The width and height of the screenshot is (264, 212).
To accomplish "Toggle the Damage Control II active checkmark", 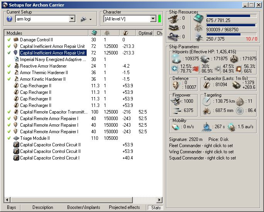I will click(9, 39).
